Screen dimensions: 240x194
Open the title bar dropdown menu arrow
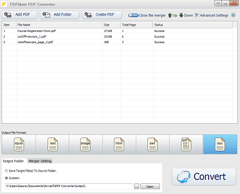coord(218,3)
